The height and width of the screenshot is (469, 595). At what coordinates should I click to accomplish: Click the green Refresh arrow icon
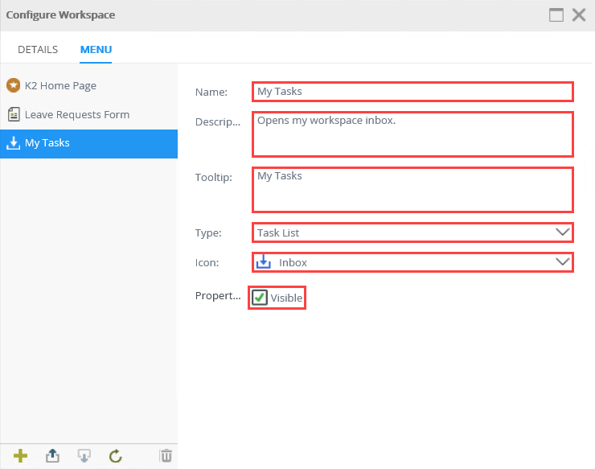point(115,456)
